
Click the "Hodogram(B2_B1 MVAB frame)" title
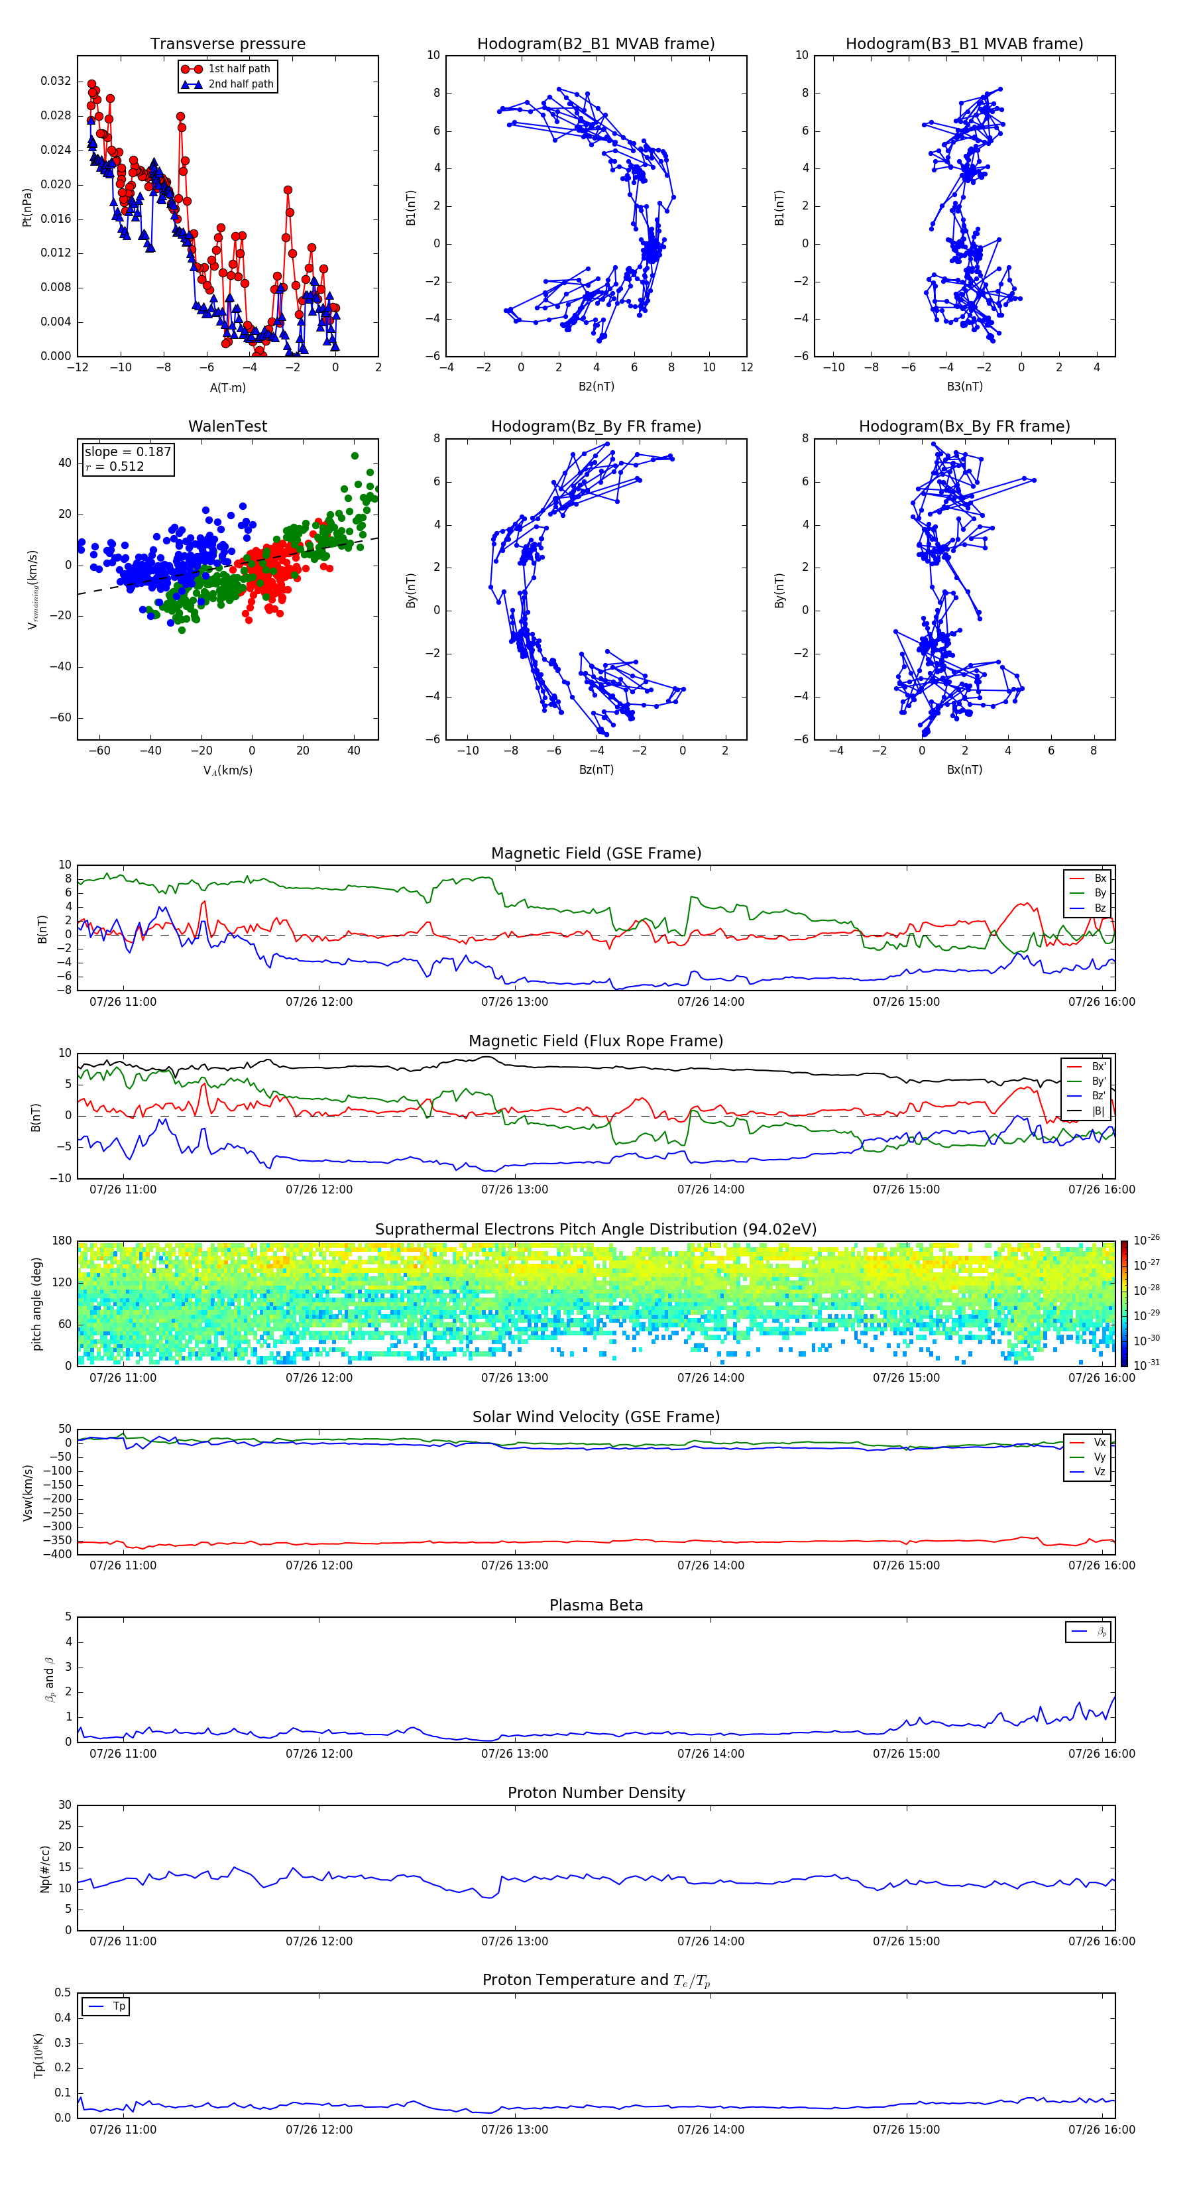596,44
